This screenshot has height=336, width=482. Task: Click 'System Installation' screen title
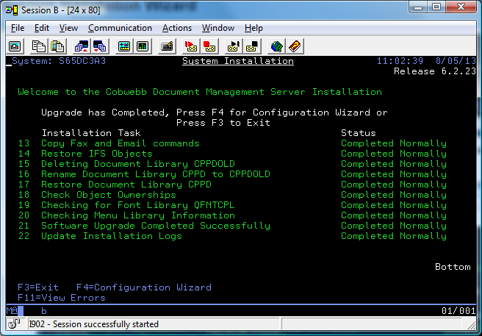pyautogui.click(x=238, y=61)
